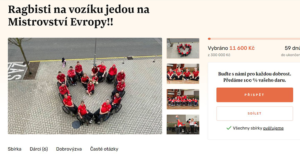The image size is (300, 157).
Task: Select thumbnail of players reaching for ball
Action: click(183, 124)
